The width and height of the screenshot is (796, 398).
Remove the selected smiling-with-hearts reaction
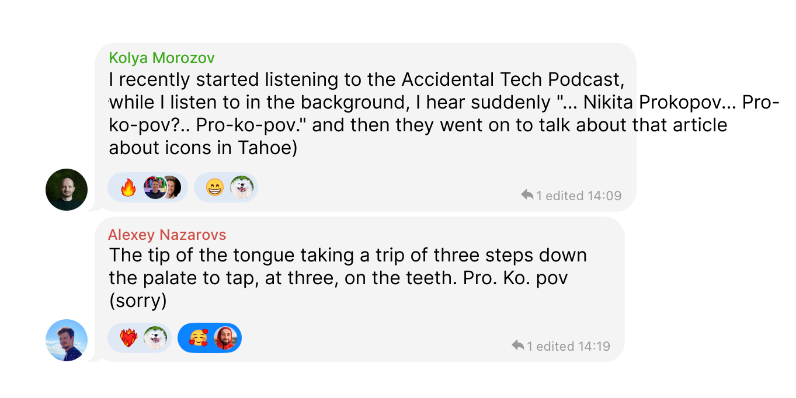pos(198,338)
